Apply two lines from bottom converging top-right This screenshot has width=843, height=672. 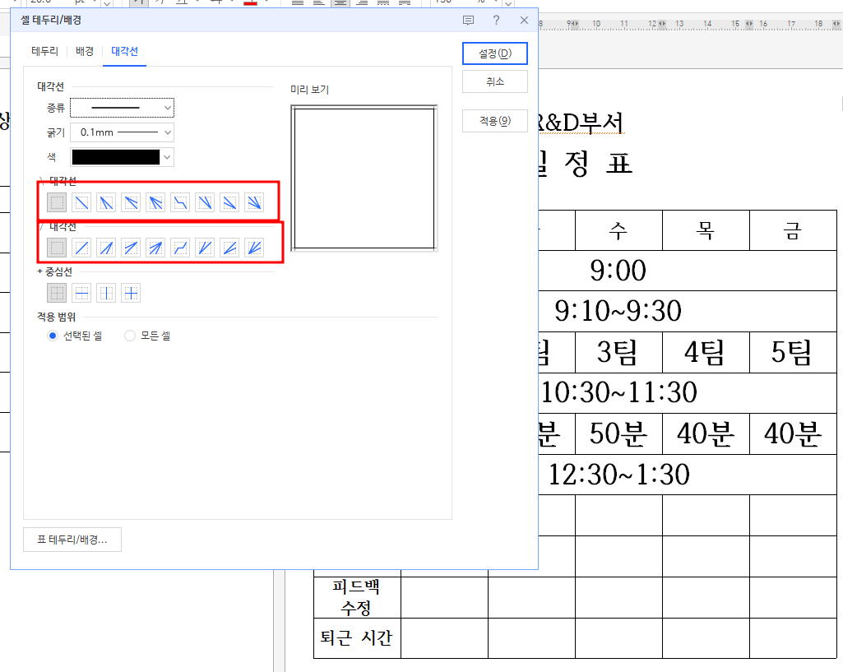click(x=106, y=248)
